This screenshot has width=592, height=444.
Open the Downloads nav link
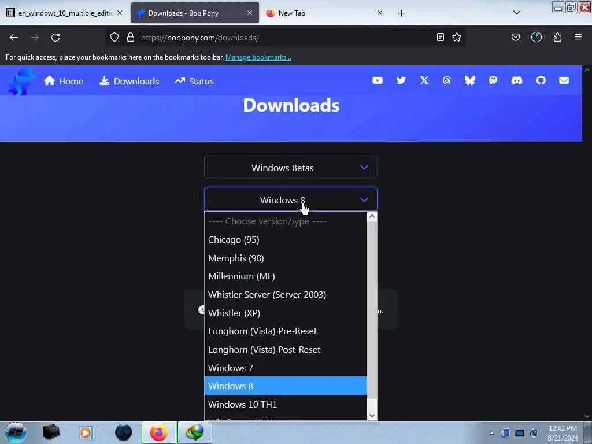tap(129, 81)
